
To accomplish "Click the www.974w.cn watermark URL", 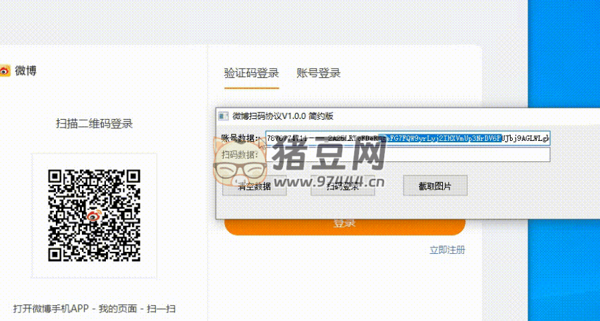I will click(x=326, y=183).
